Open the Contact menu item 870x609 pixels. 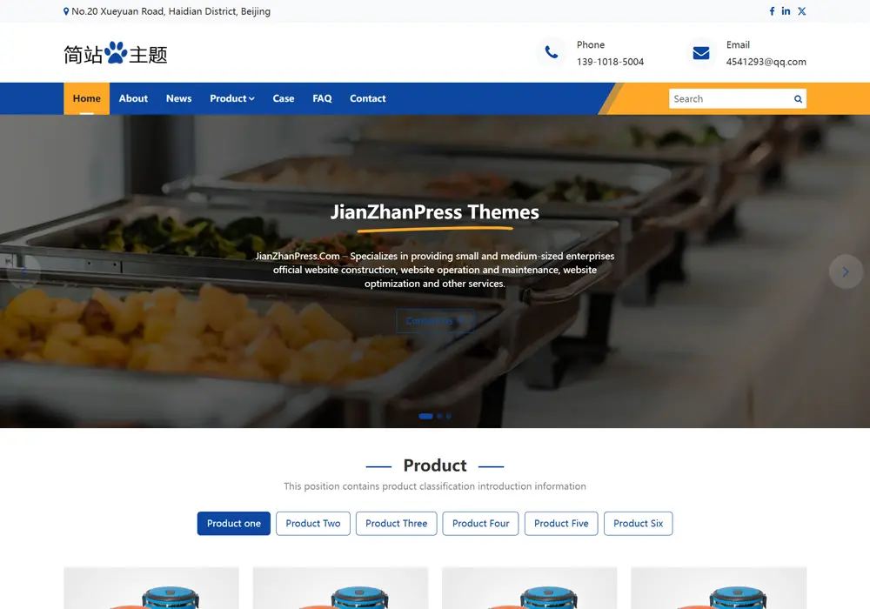click(367, 98)
